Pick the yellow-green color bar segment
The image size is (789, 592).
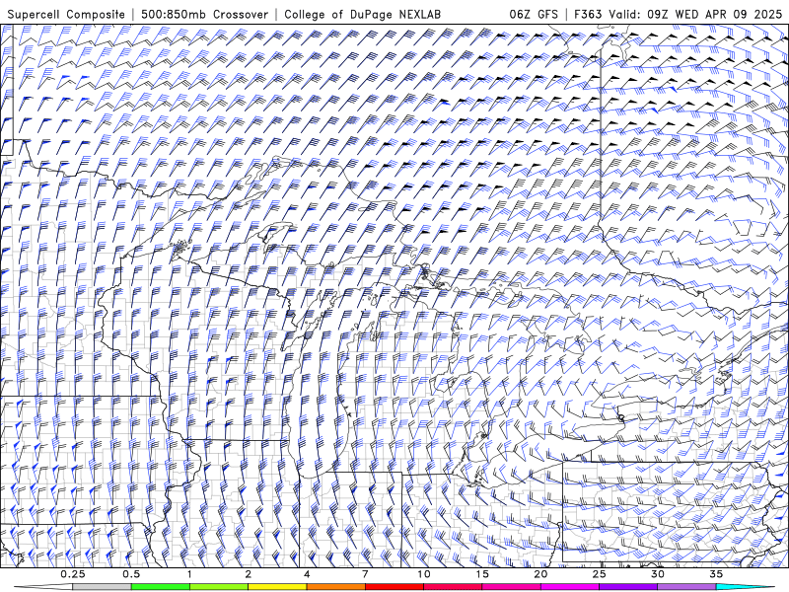coord(219,587)
